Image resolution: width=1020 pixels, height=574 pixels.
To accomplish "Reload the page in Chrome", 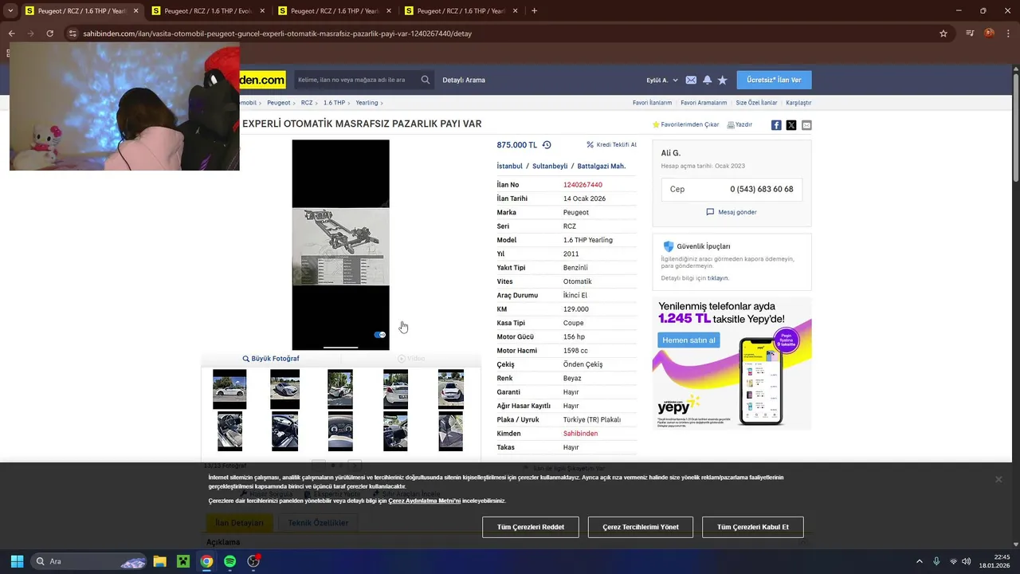I will point(49,33).
